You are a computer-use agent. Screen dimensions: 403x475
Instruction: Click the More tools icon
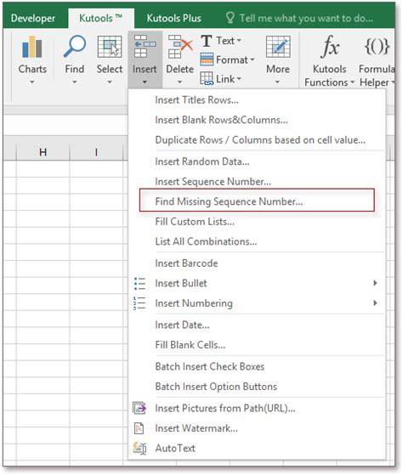tap(278, 47)
